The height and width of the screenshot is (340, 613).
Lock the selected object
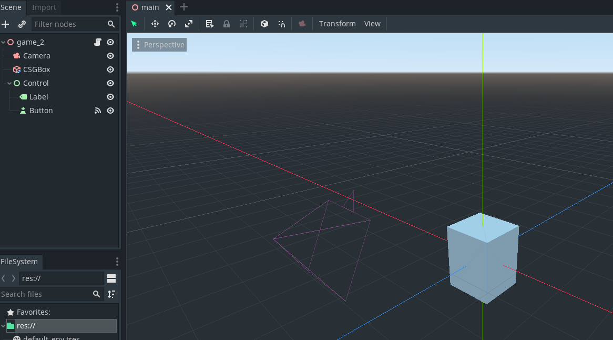(x=227, y=24)
